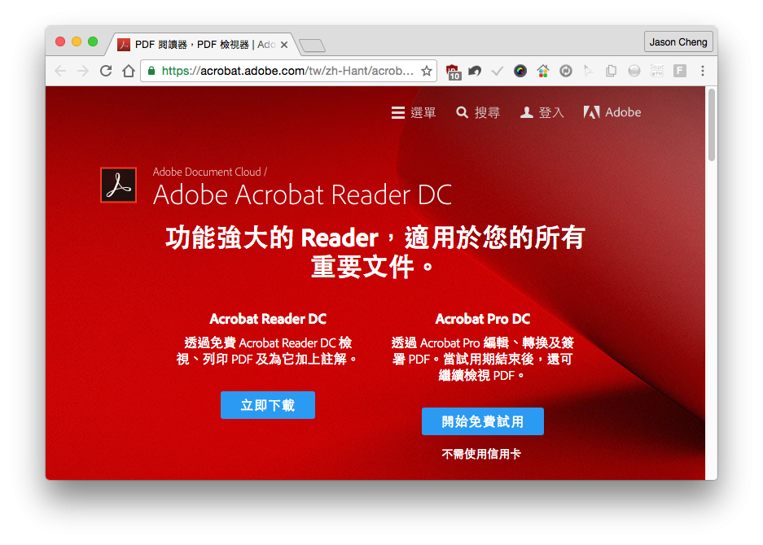
Task: Click the Adobe Acrobat Reader DC title
Action: pyautogui.click(x=302, y=195)
